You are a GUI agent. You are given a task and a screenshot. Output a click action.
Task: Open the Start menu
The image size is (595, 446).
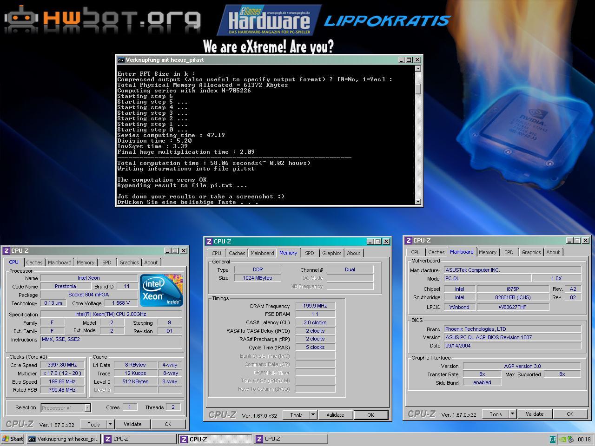coord(13,439)
